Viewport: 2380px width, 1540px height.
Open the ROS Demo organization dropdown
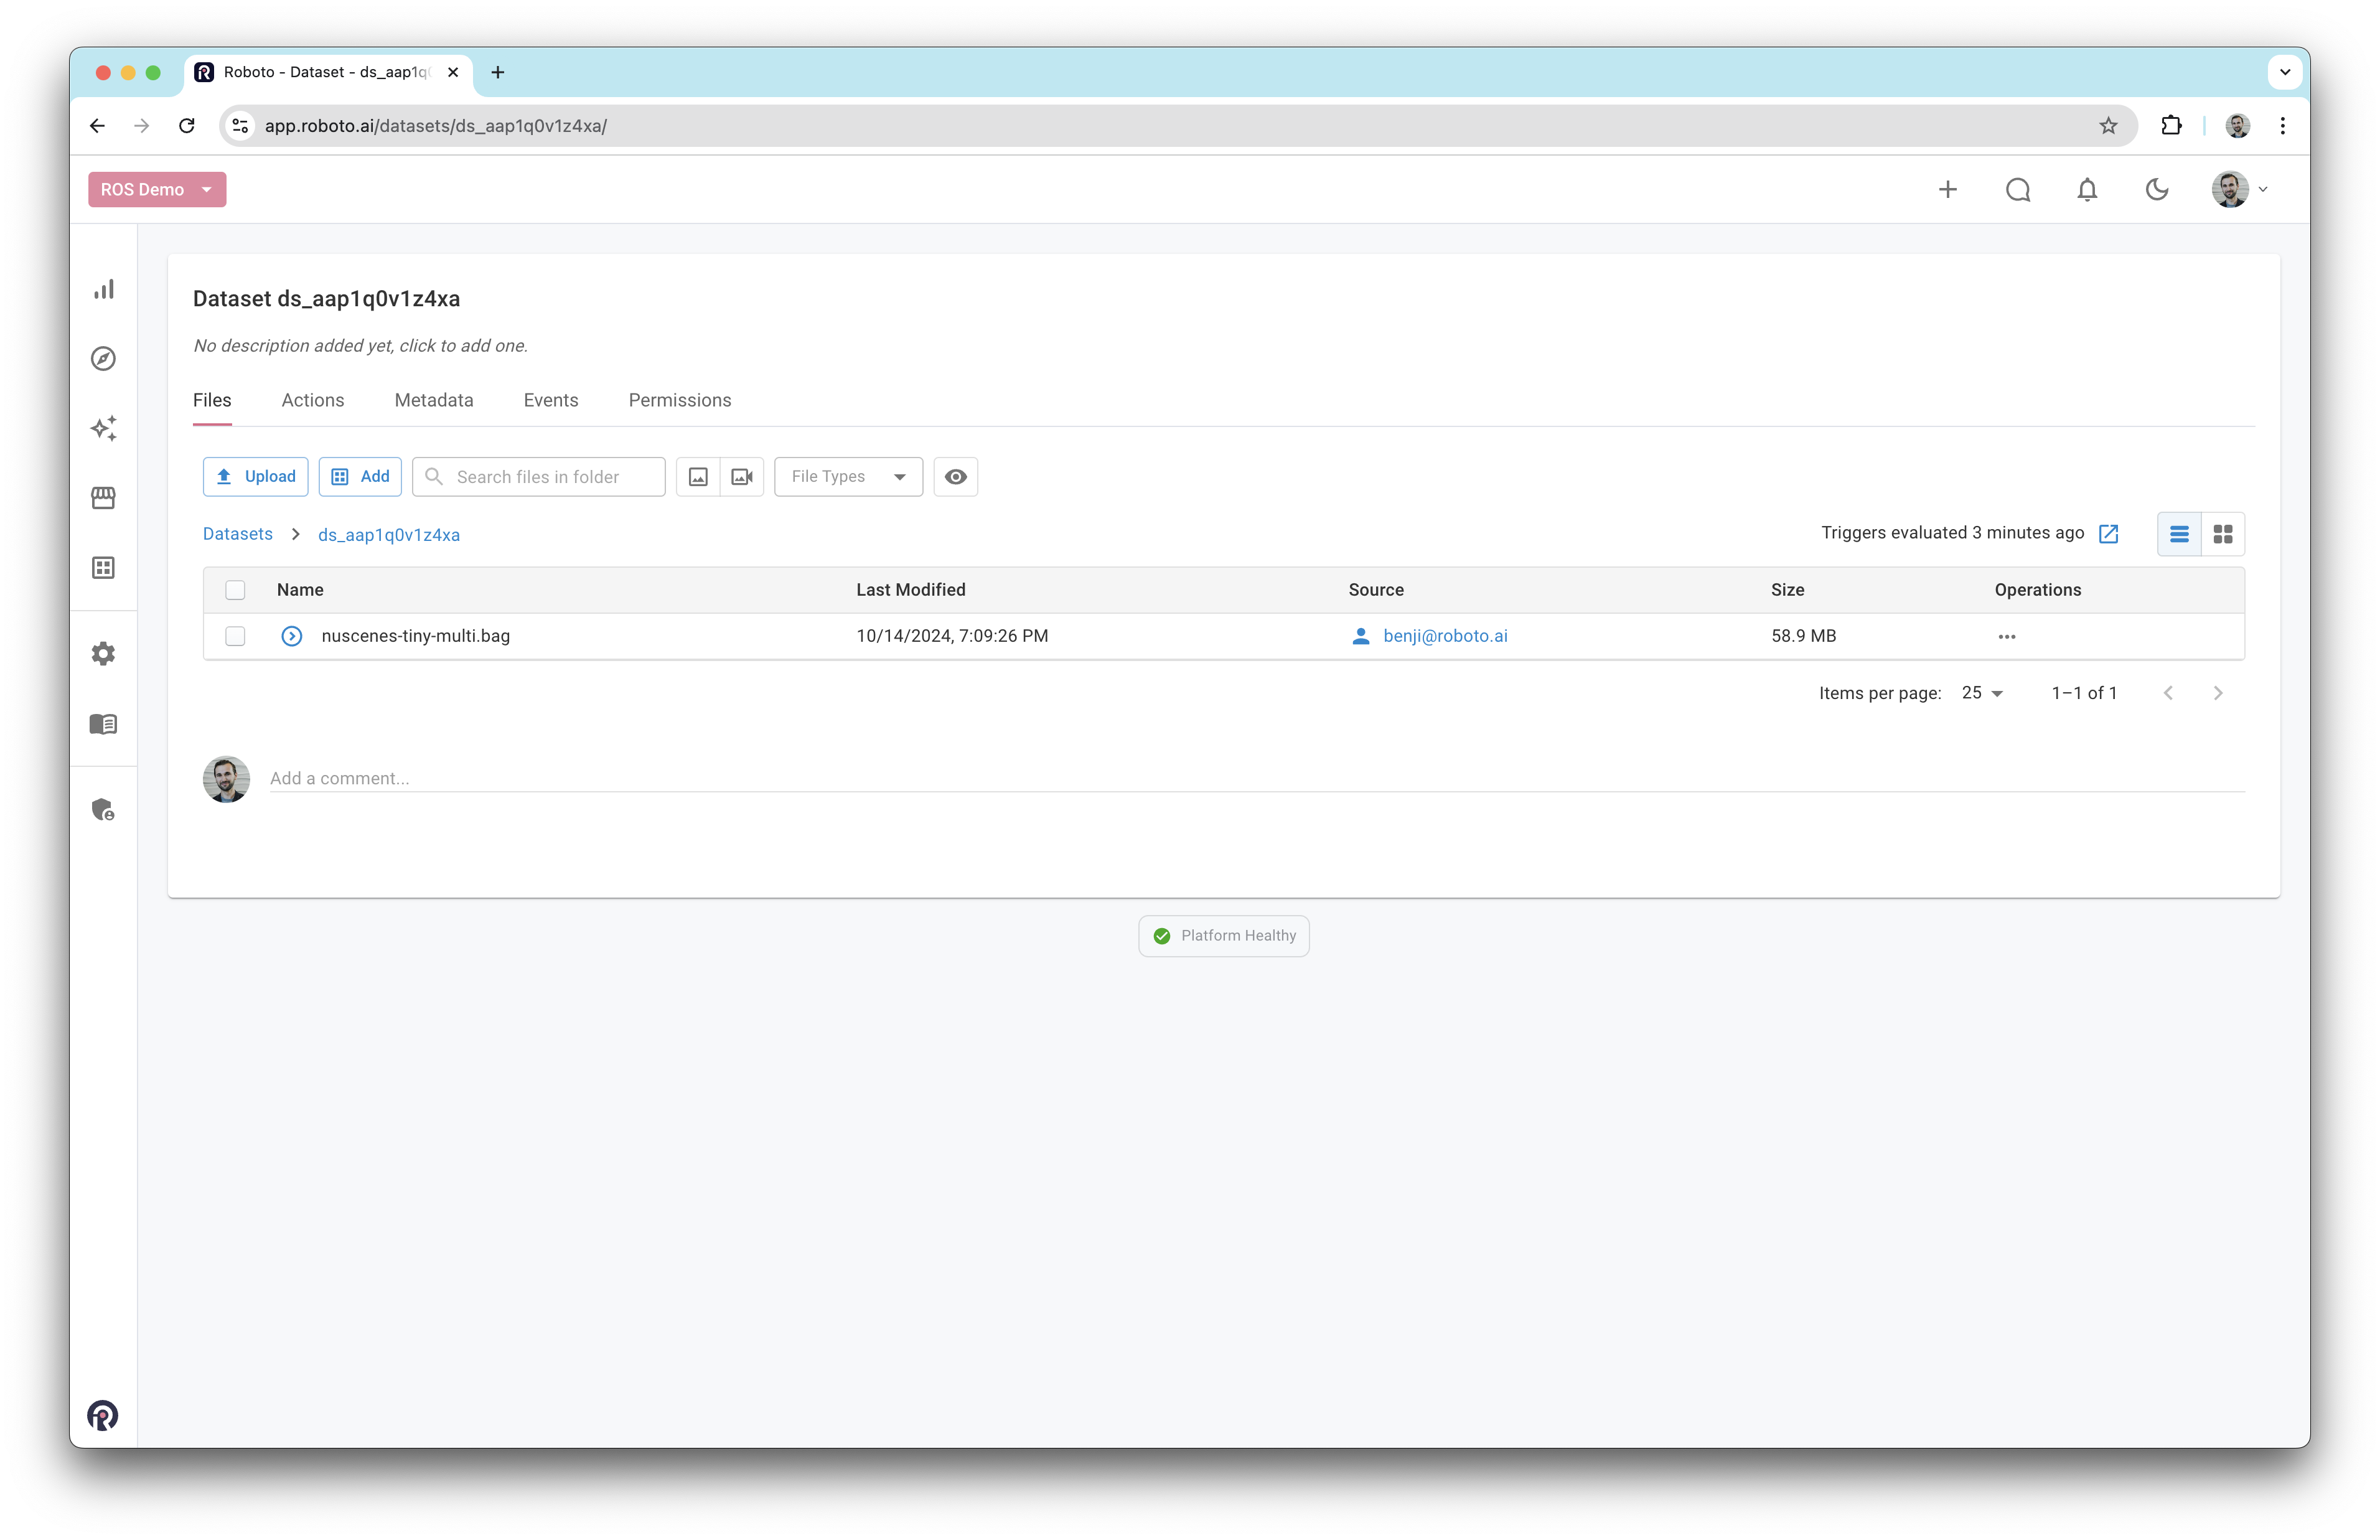coord(157,190)
